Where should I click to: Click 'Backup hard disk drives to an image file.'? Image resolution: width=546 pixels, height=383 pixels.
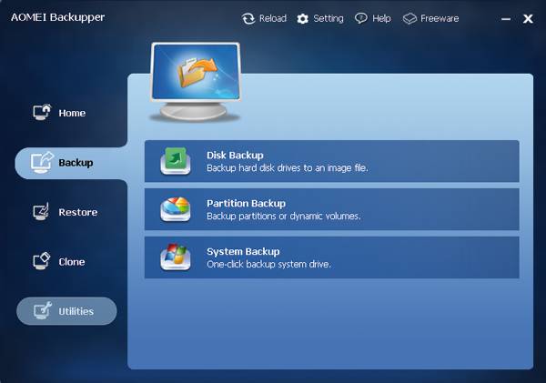pyautogui.click(x=288, y=167)
